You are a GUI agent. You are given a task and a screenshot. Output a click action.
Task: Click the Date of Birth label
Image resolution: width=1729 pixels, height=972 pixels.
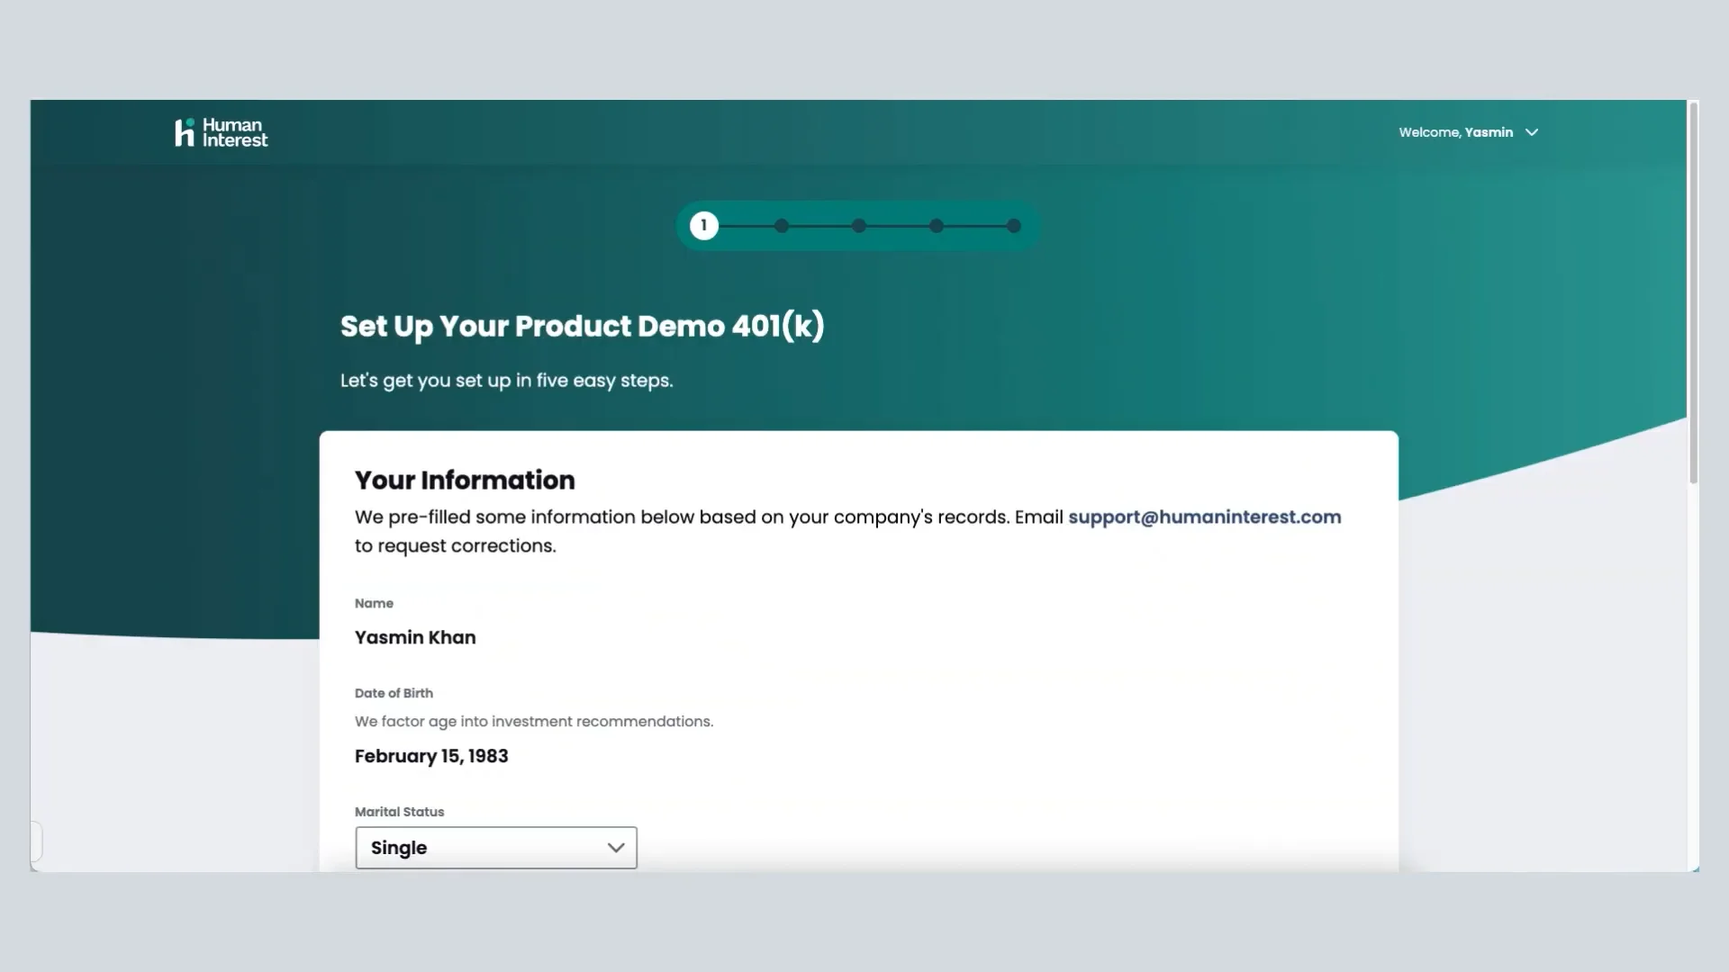point(394,693)
